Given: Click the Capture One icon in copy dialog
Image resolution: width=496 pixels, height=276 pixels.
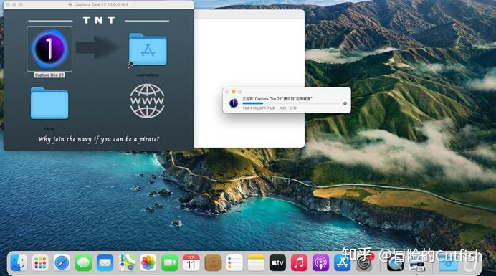Looking at the screenshot, I should [x=234, y=103].
